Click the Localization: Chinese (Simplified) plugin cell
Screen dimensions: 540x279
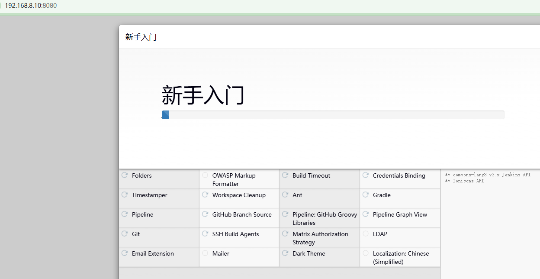[400, 257]
